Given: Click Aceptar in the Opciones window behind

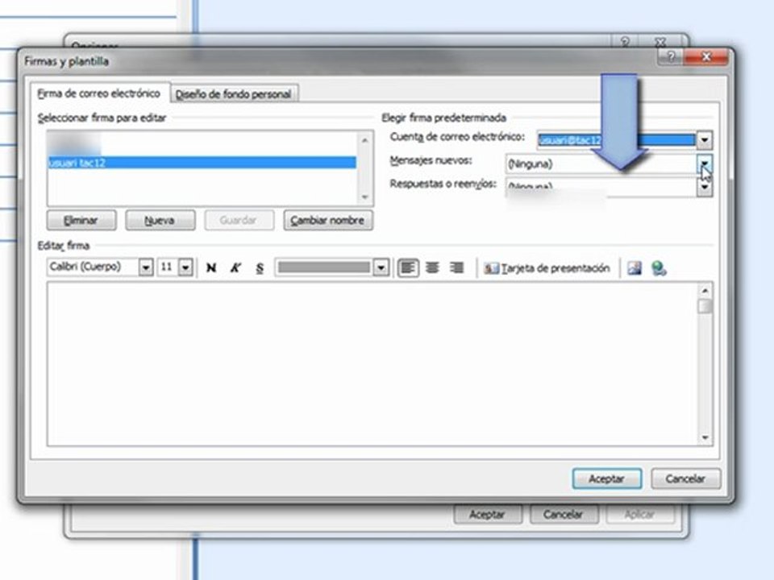Looking at the screenshot, I should coord(488,515).
